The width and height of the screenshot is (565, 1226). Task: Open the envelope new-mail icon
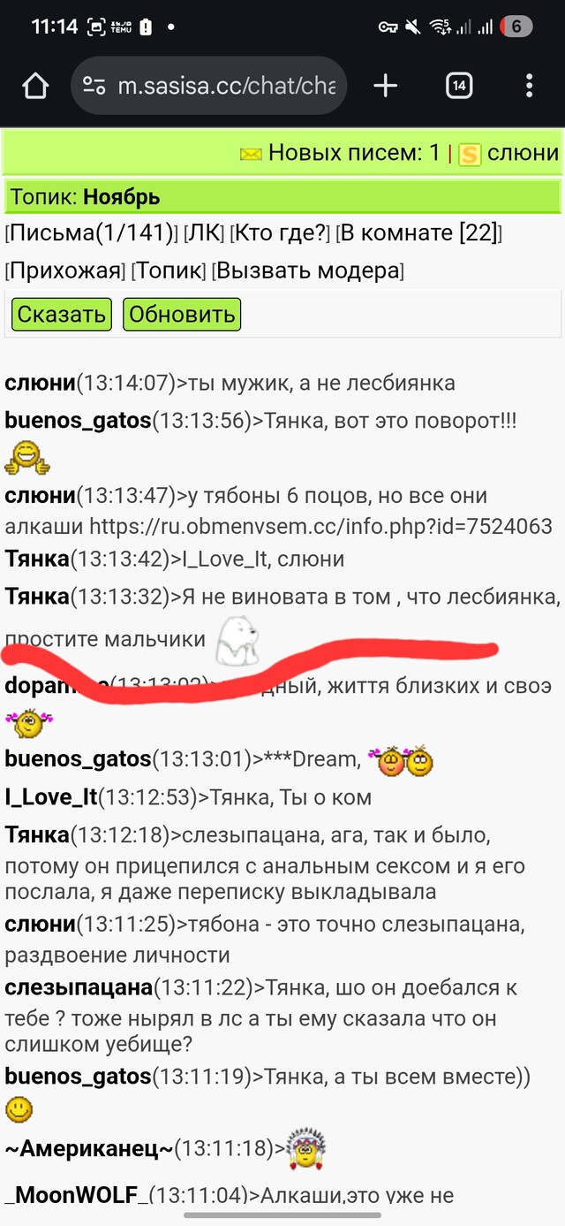251,155
